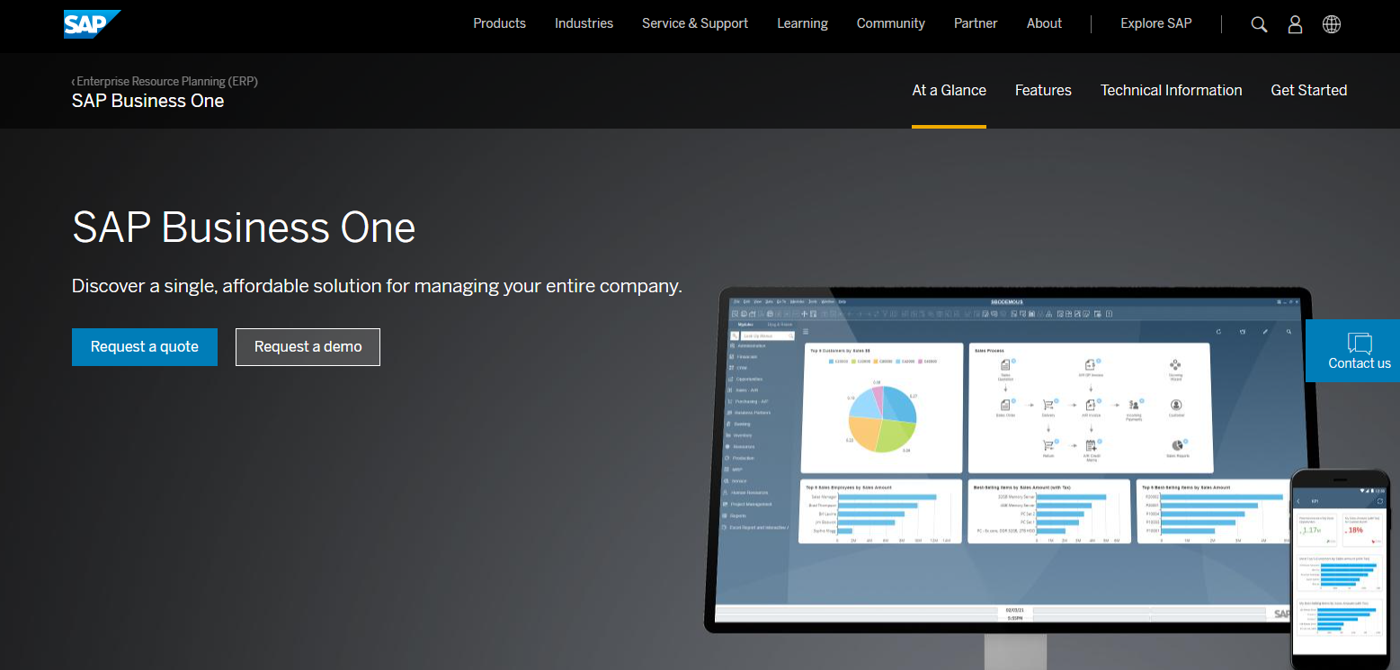
Task: Open the globe country selector icon
Action: coord(1332,24)
